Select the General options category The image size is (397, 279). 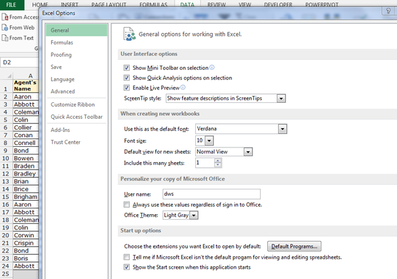(x=76, y=30)
